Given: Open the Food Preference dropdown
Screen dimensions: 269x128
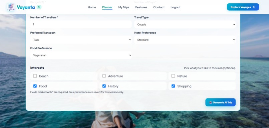Looking at the screenshot, I should click(81, 55).
